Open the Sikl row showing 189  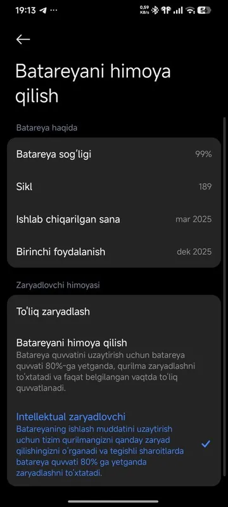[x=114, y=186]
